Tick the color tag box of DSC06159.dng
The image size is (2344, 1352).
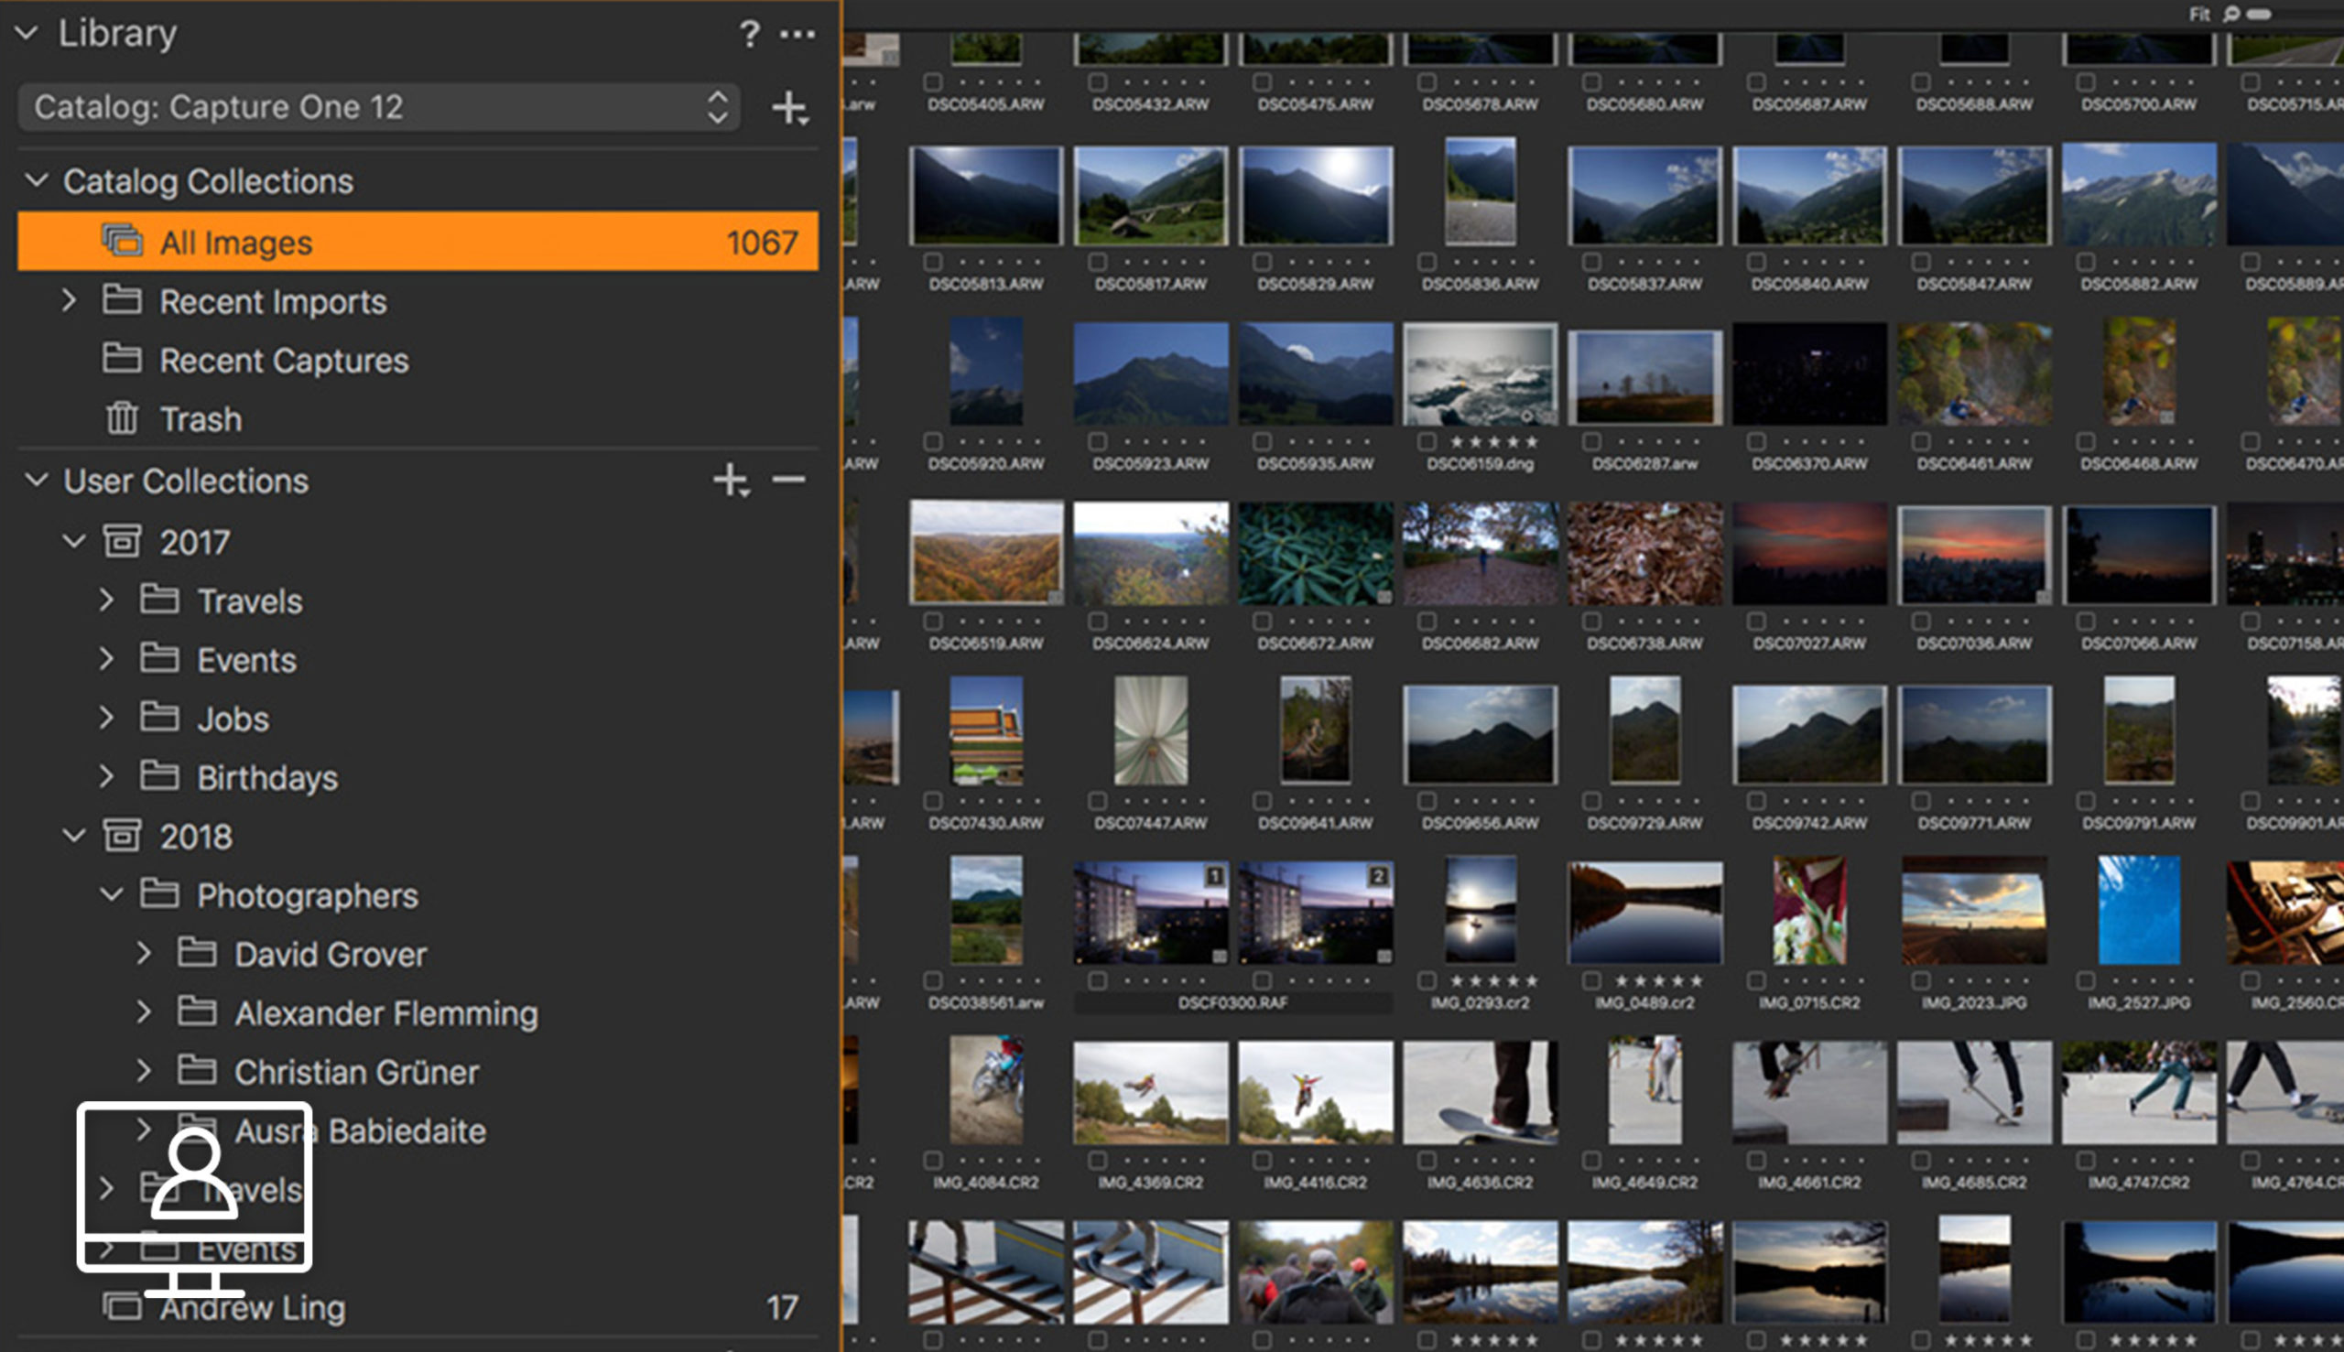(x=1427, y=442)
